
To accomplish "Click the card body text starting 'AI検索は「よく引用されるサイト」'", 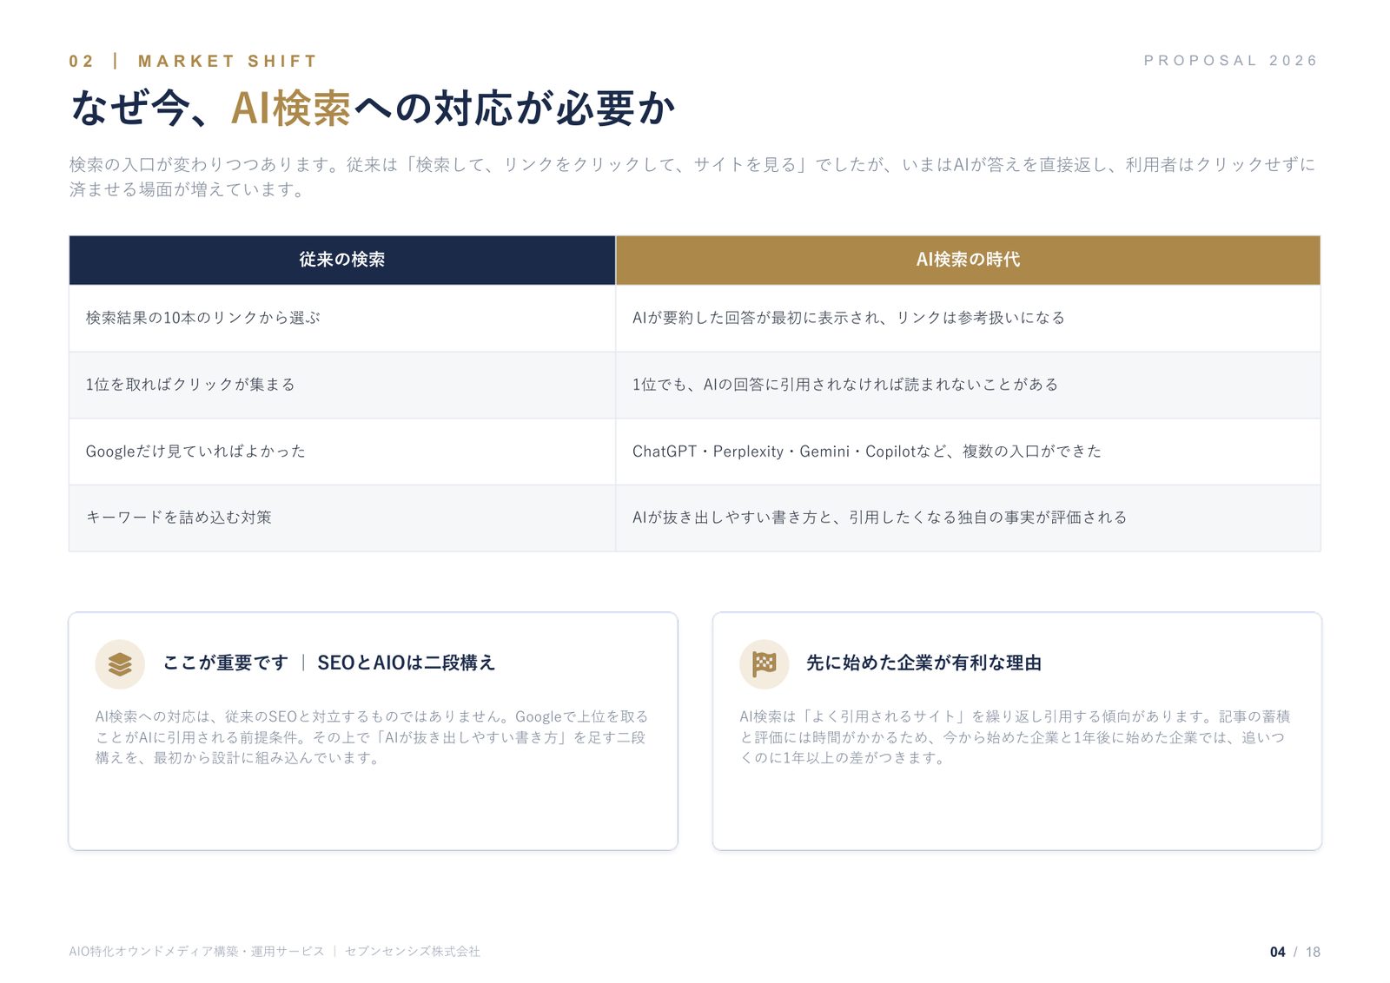I will [x=1015, y=737].
